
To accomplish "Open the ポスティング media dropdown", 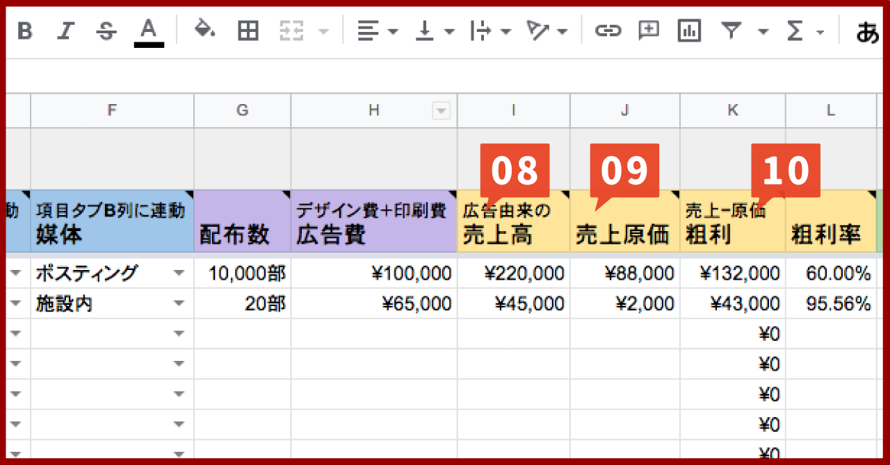I will 179,274.
